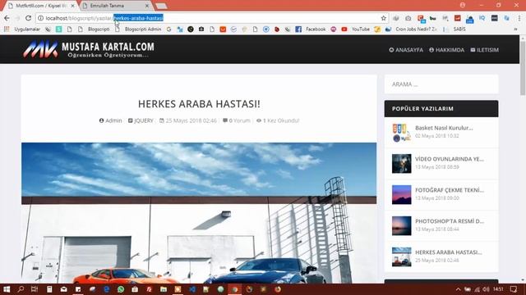Open a new browser tab
The height and width of the screenshot is (295, 526).
point(161,6)
